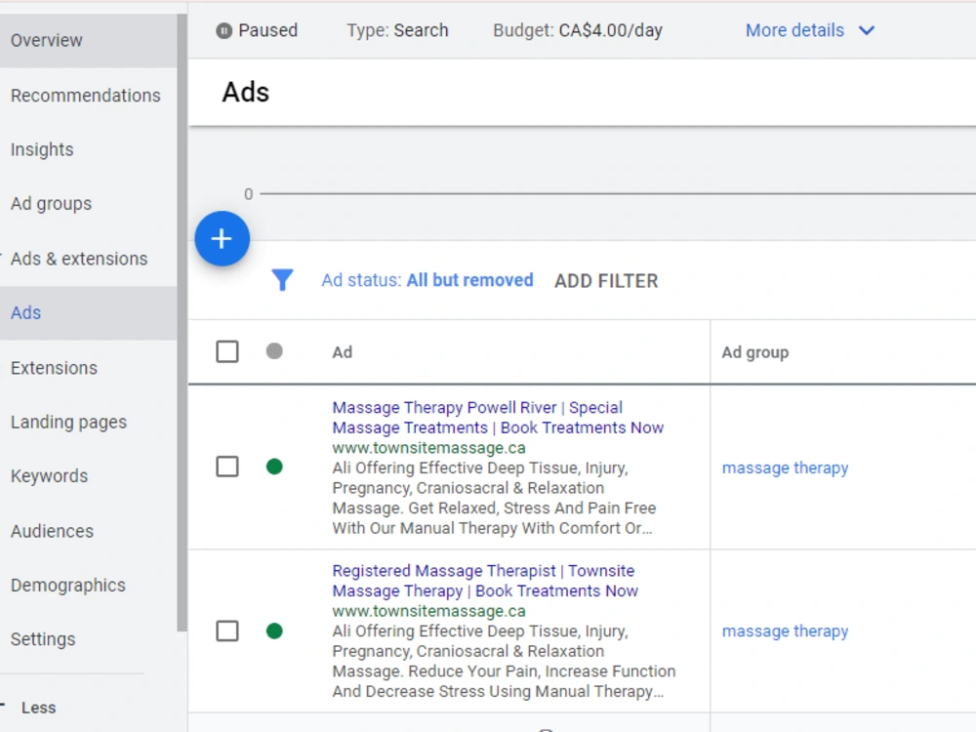Collapse sidebar with Less

pyautogui.click(x=39, y=708)
